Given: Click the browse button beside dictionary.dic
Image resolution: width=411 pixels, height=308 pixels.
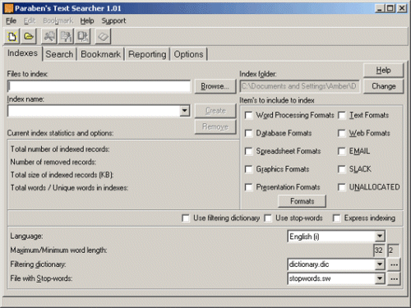Looking at the screenshot, I should [x=394, y=264].
